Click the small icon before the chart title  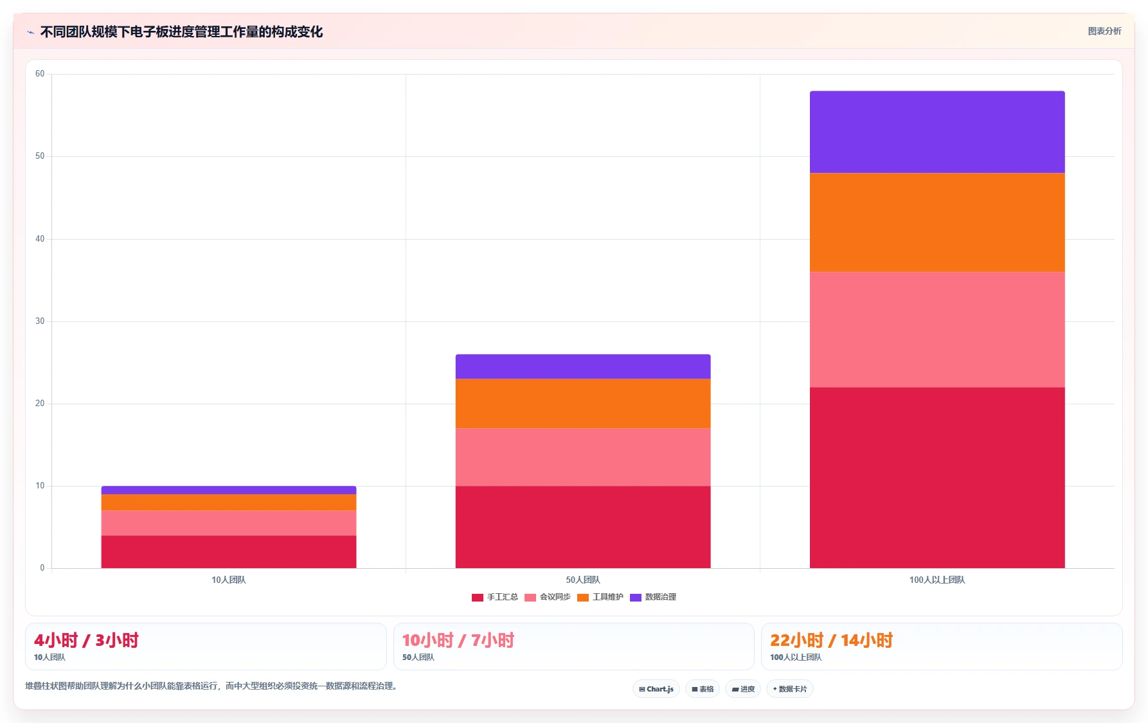point(30,32)
